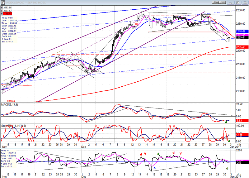Select the L 2233.62 low value box
Viewport: 249px width, 178px height.
point(6,11)
